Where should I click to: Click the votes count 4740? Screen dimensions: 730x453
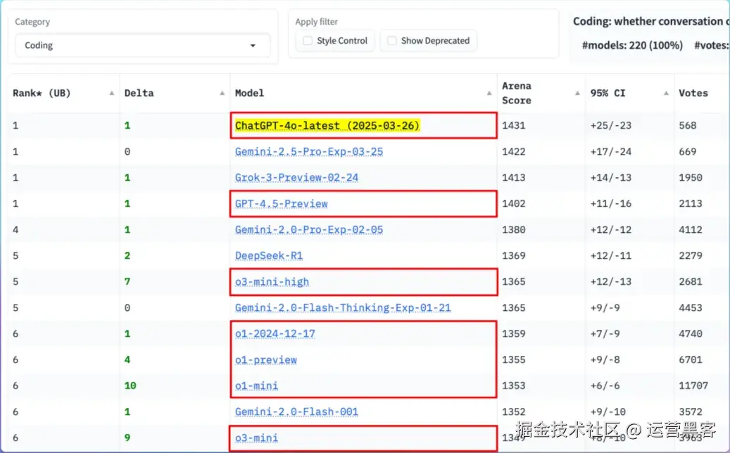click(x=691, y=334)
